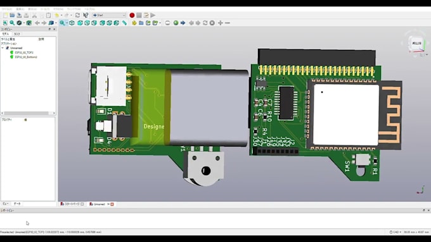Viewport: 431px width, 242px height.
Task: Click the dimensions readout in status bar
Action: pyautogui.click(x=416, y=232)
